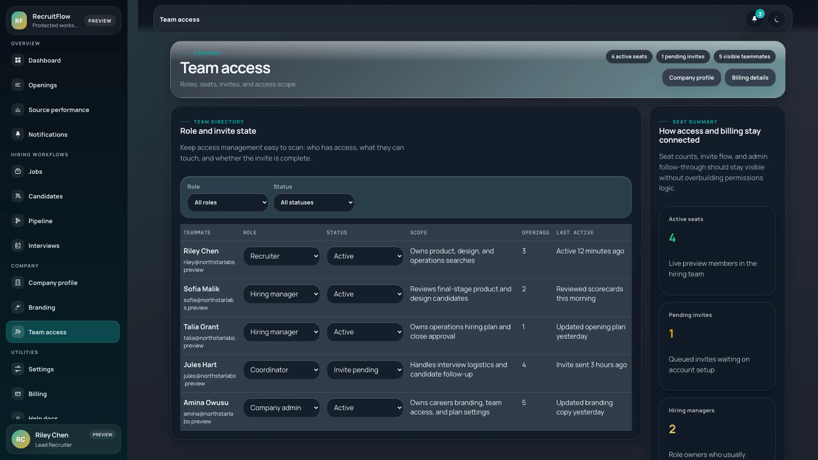Open the Company profile building icon
The height and width of the screenshot is (460, 818).
click(18, 283)
